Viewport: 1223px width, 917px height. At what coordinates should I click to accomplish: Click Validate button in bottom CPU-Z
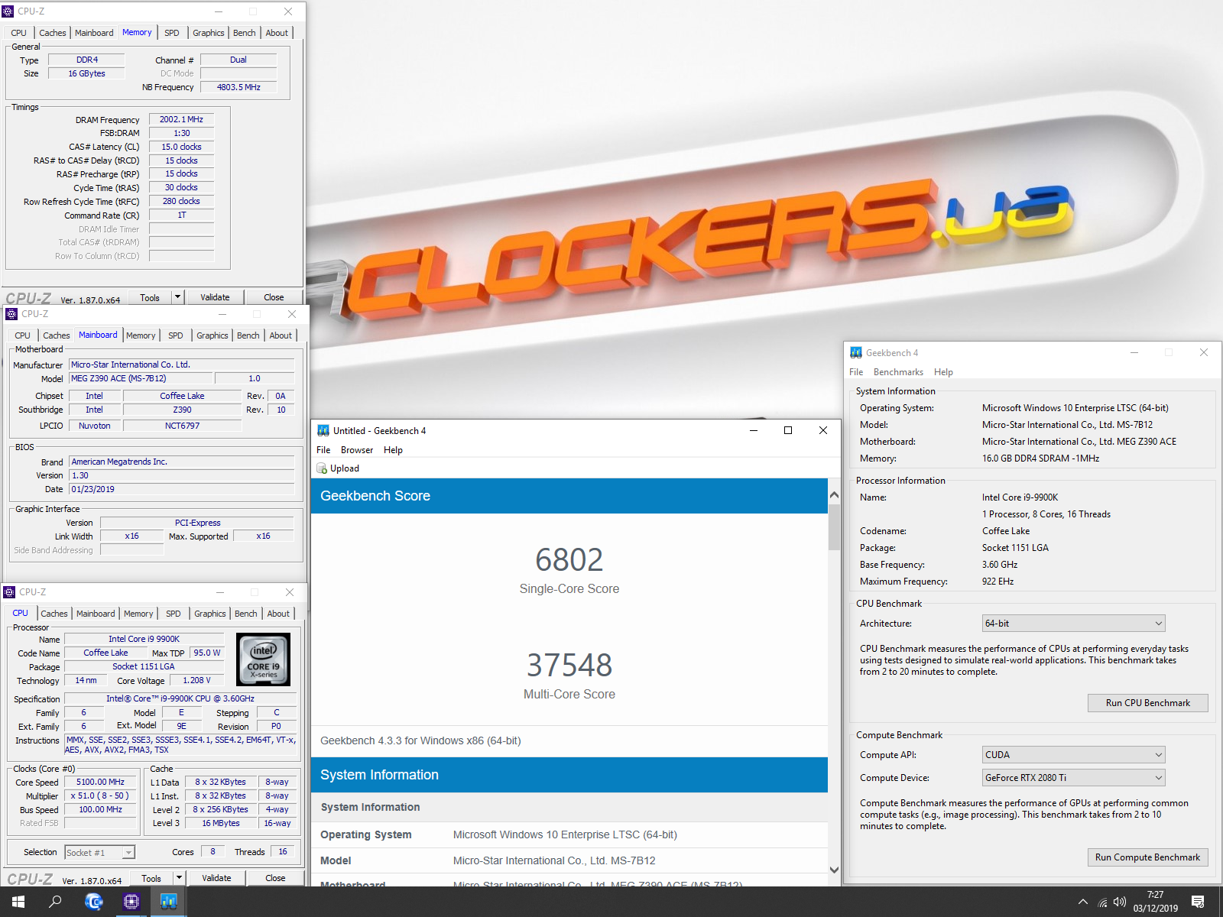click(x=216, y=878)
